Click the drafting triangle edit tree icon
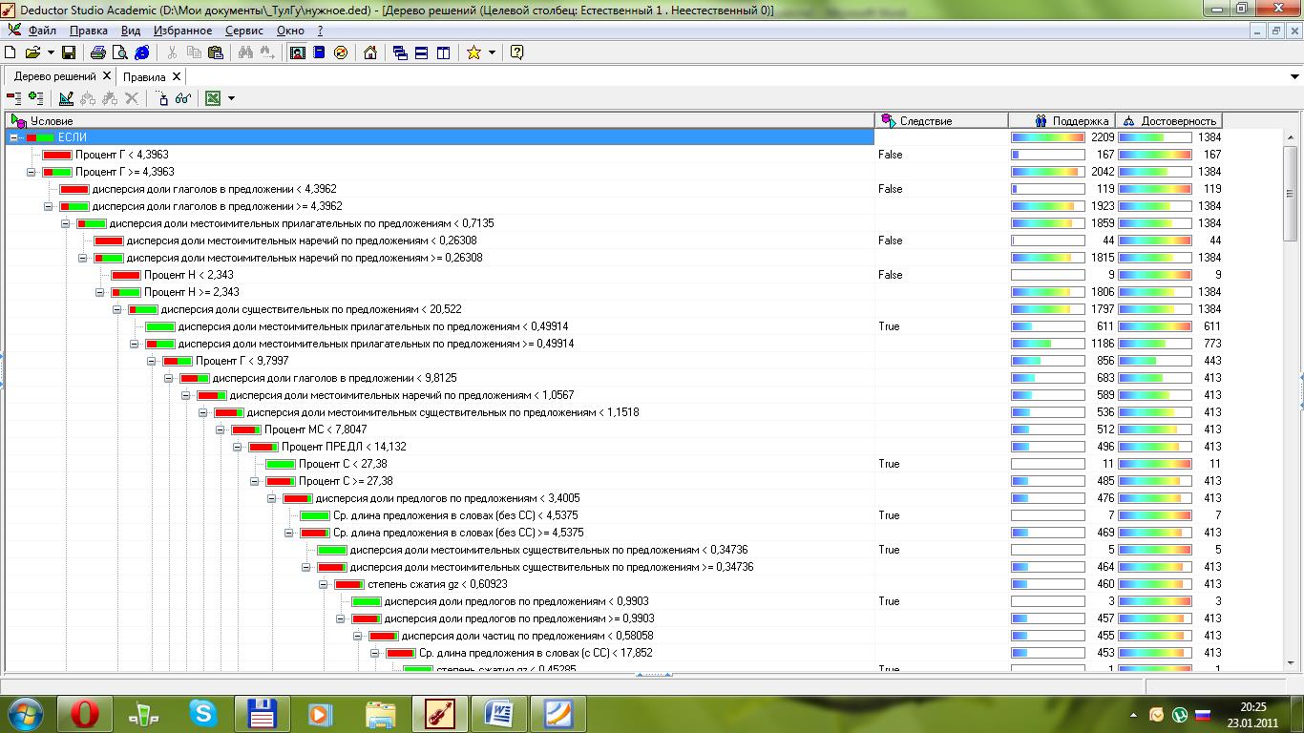The image size is (1304, 733). coord(66,97)
